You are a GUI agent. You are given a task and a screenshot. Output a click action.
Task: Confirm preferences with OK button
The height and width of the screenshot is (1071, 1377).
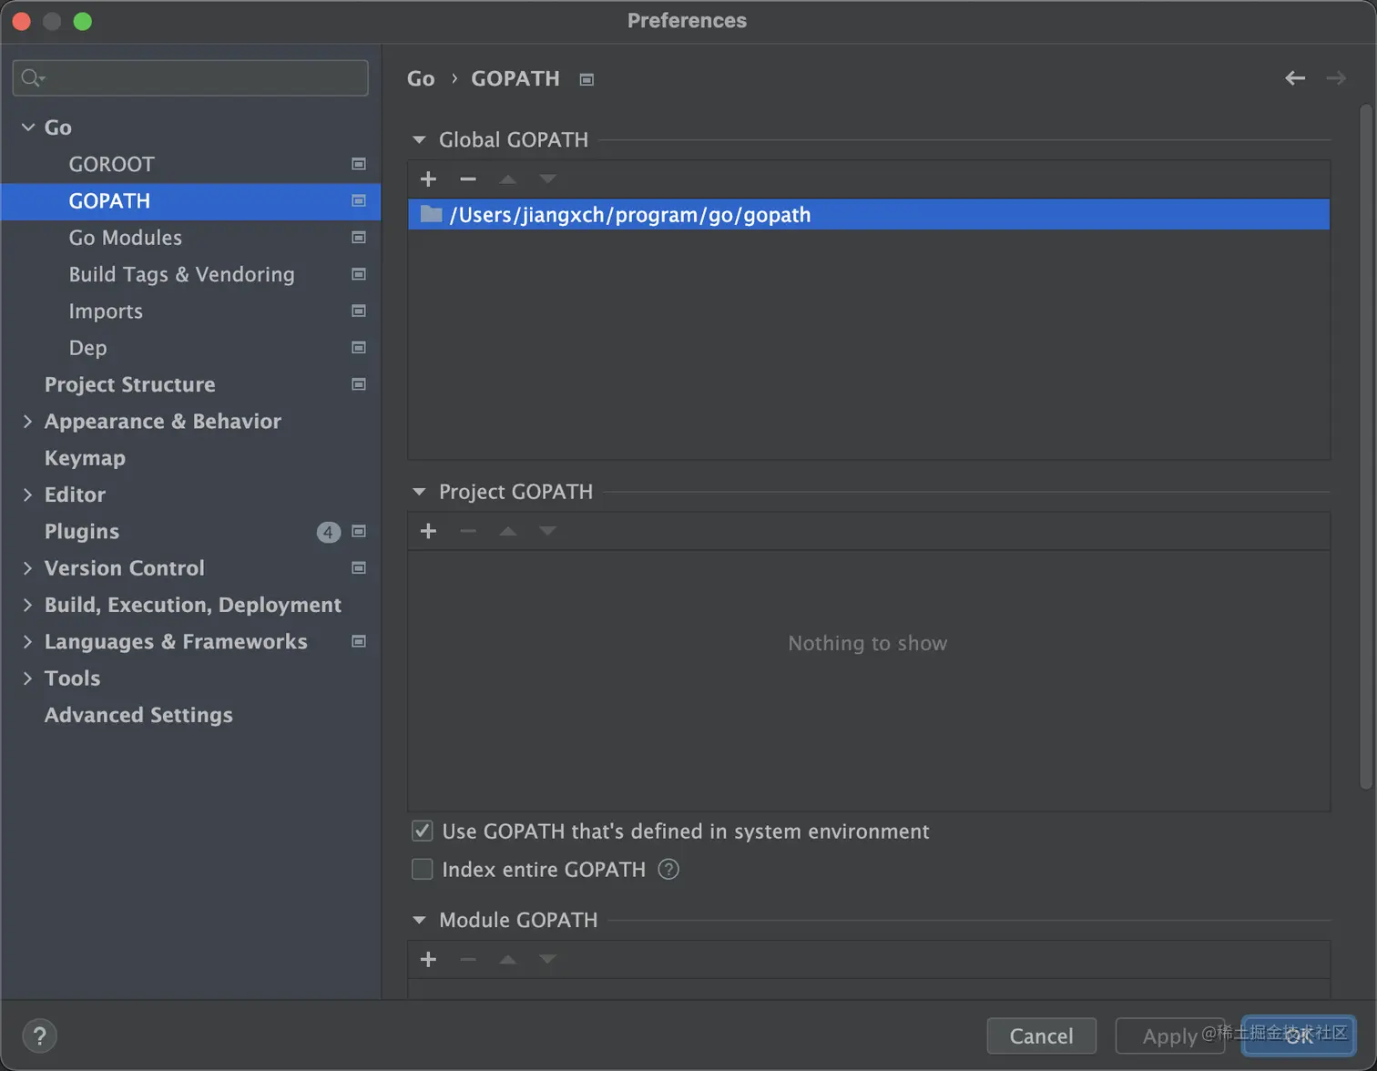coord(1299,1035)
